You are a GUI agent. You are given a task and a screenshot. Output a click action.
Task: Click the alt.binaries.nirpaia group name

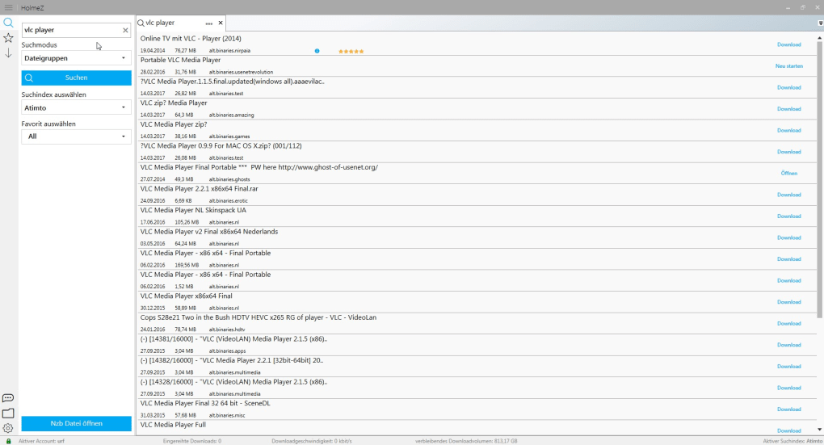[229, 51]
